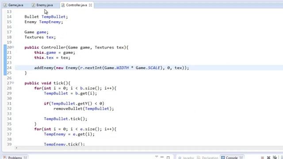Viewport: 283px width, 159px height.
Task: Close the Controller.java tab
Action: pos(90,5)
